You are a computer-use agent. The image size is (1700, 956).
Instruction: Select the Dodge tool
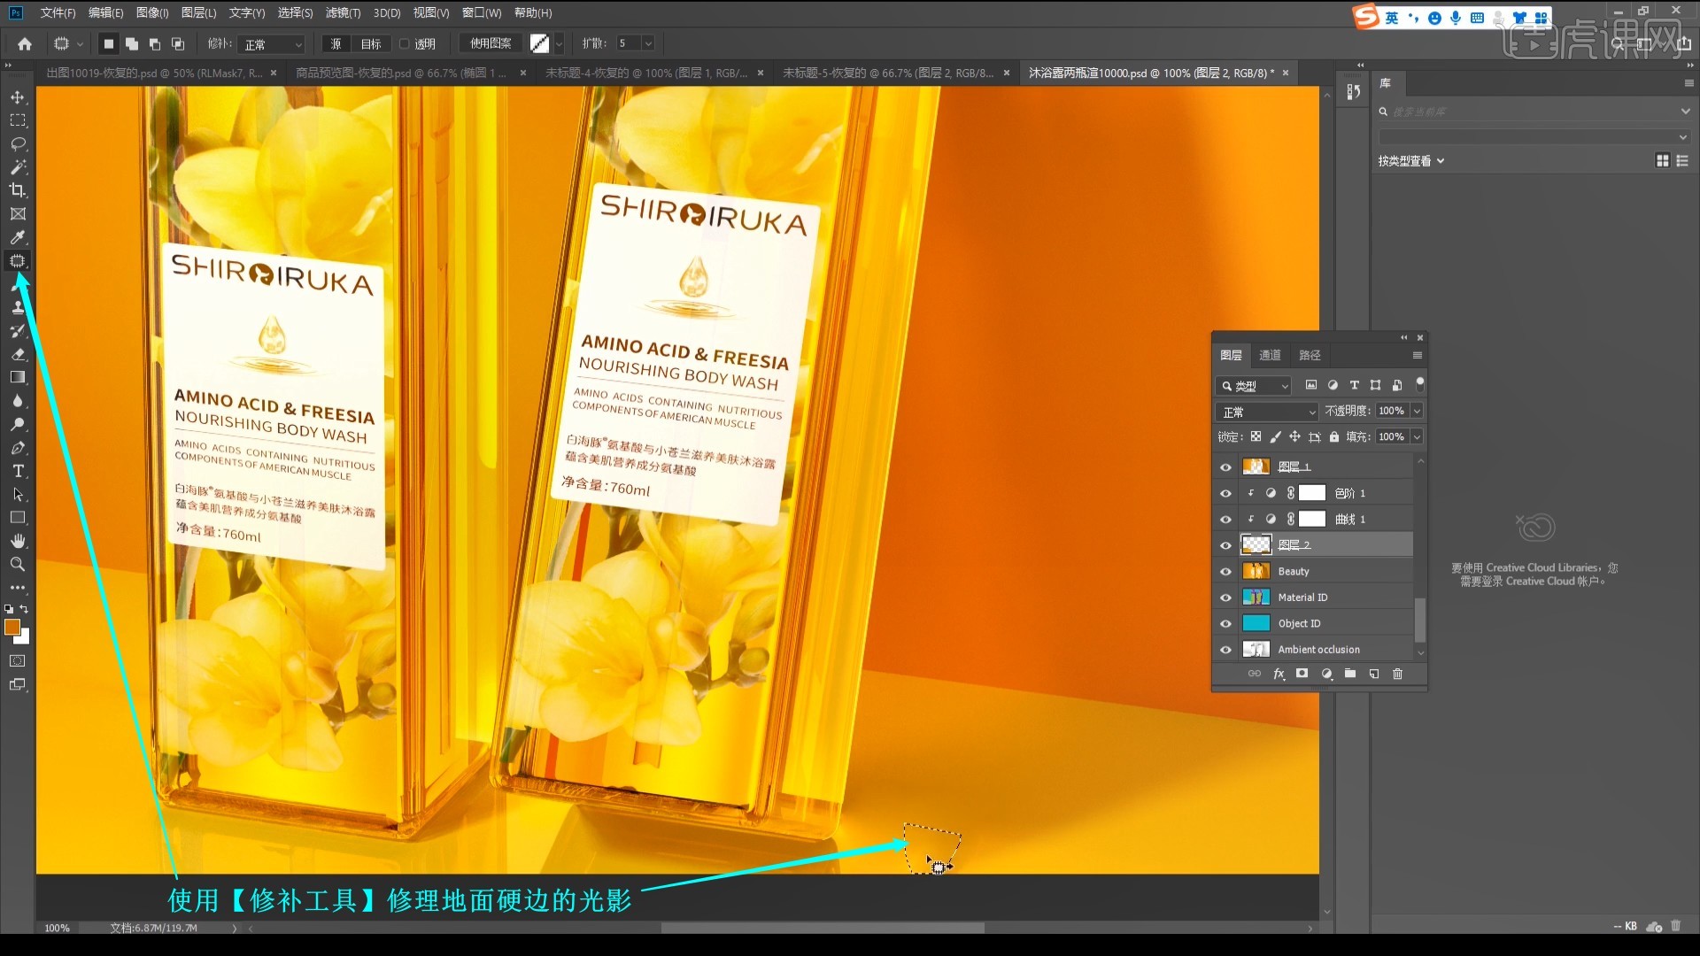click(x=18, y=425)
